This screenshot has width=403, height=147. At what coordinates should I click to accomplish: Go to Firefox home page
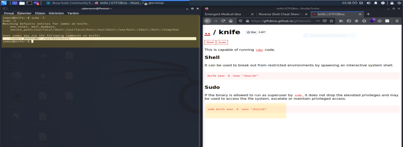231,21
